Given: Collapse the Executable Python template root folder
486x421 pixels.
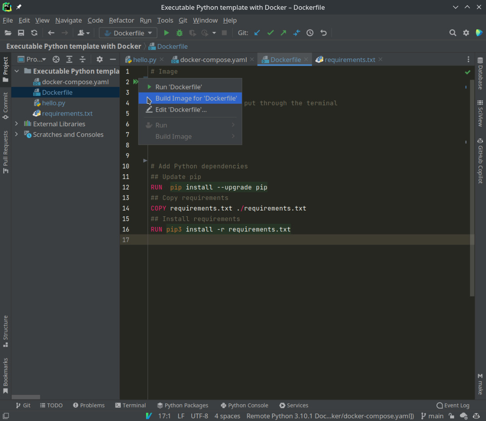Looking at the screenshot, I should [17, 71].
